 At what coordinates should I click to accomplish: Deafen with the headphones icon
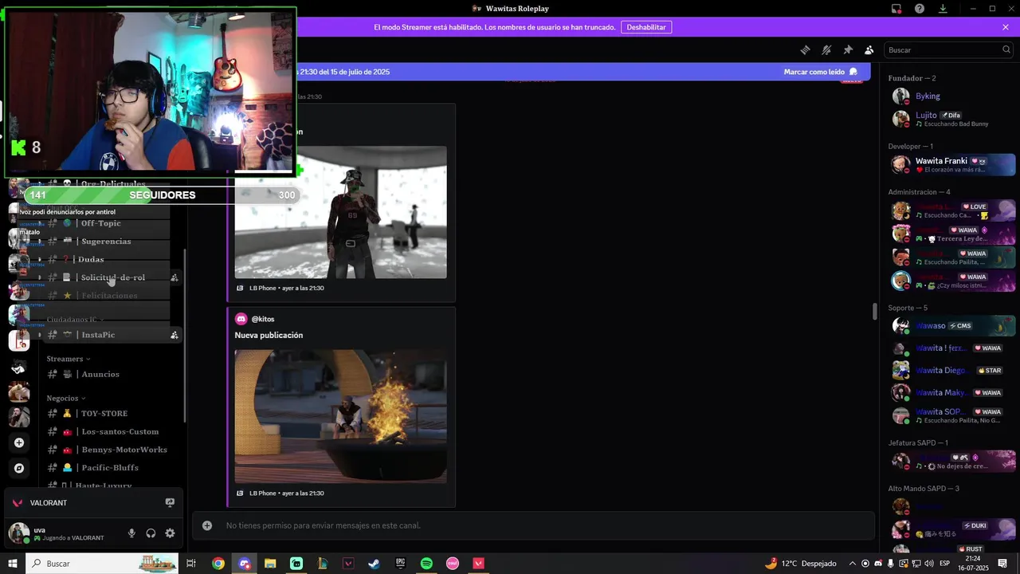pos(151,533)
